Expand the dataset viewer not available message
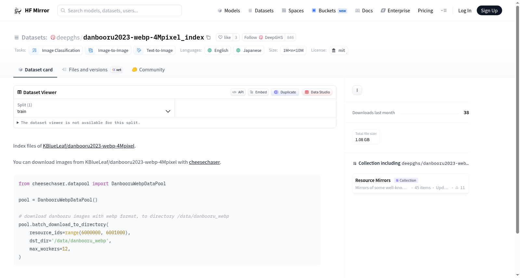 (x=78, y=123)
